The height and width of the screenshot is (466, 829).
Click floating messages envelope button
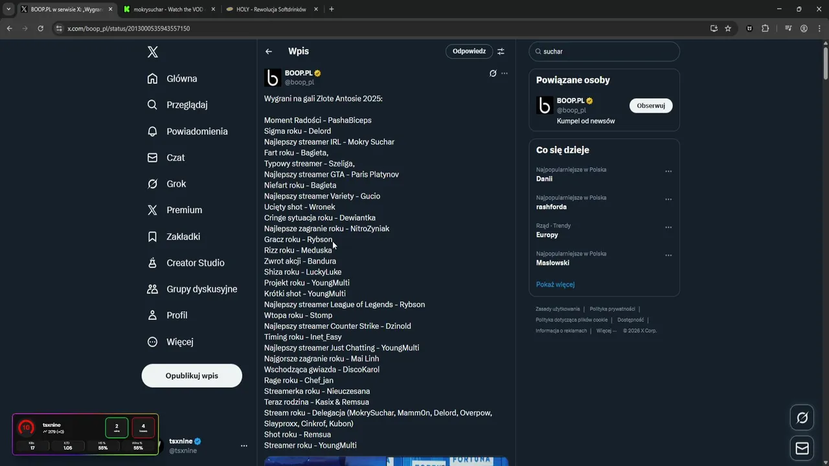click(802, 448)
